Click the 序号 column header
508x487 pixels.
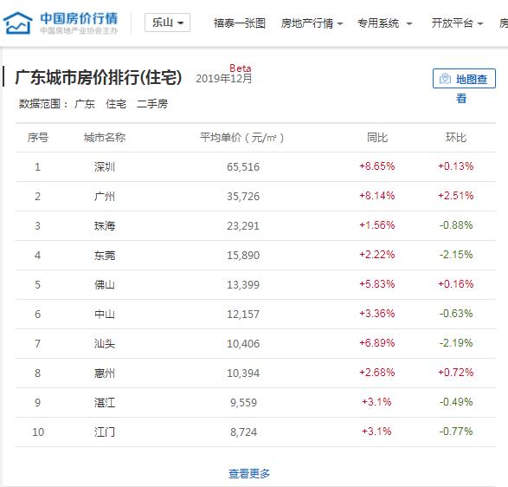coord(38,138)
